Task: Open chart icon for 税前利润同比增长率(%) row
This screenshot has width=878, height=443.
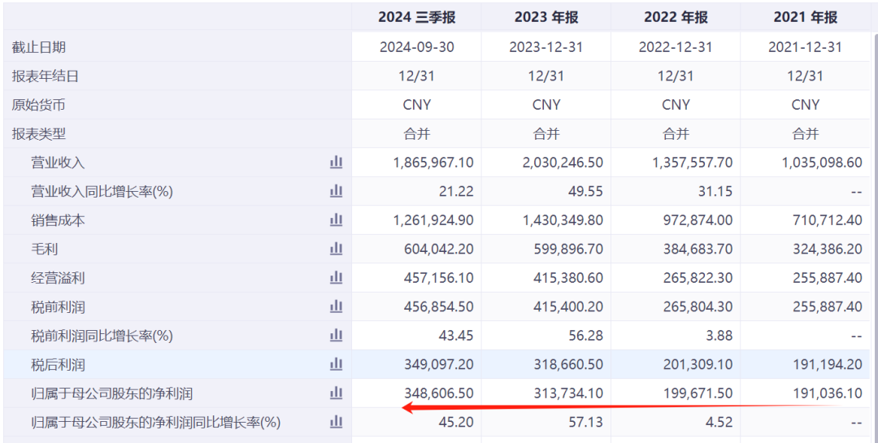Action: 336,336
